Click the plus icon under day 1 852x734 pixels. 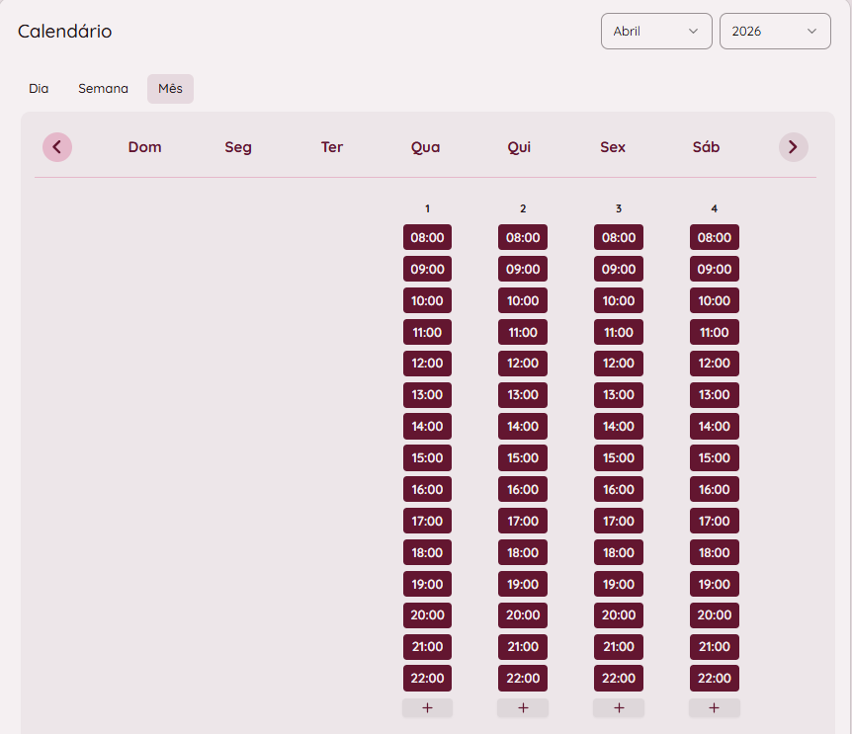pyautogui.click(x=427, y=707)
